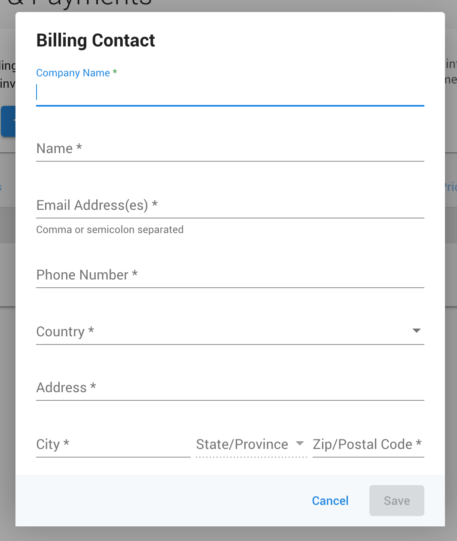Click the blue Company Name label
Viewport: 457px width, 541px height.
[73, 73]
